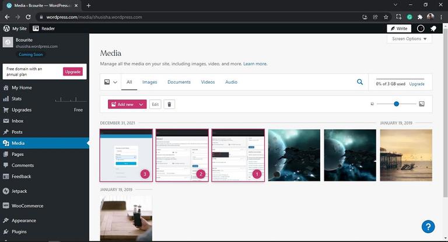The width and height of the screenshot is (448, 242).
Task: Click the browser address bar URL
Action: point(94,17)
